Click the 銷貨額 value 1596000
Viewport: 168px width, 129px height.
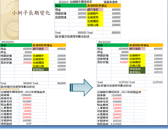click(26, 95)
